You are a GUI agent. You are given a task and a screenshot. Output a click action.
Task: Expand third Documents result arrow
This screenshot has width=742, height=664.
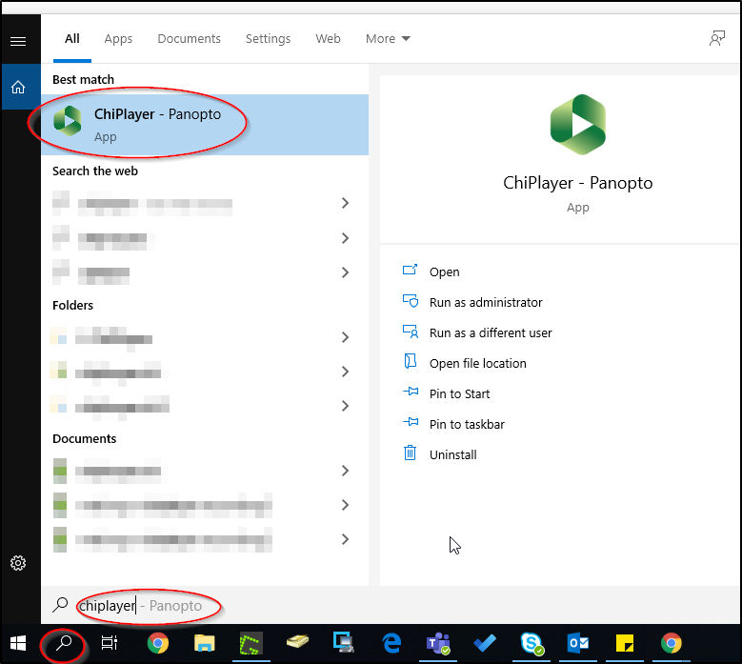pyautogui.click(x=345, y=539)
